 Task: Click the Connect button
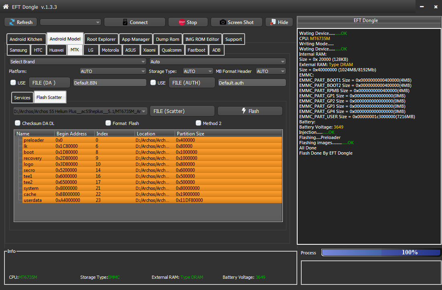click(135, 22)
